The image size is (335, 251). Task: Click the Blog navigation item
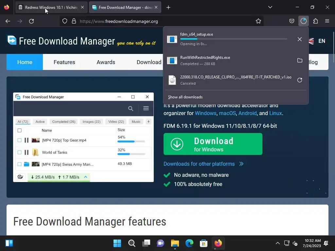pos(312,62)
